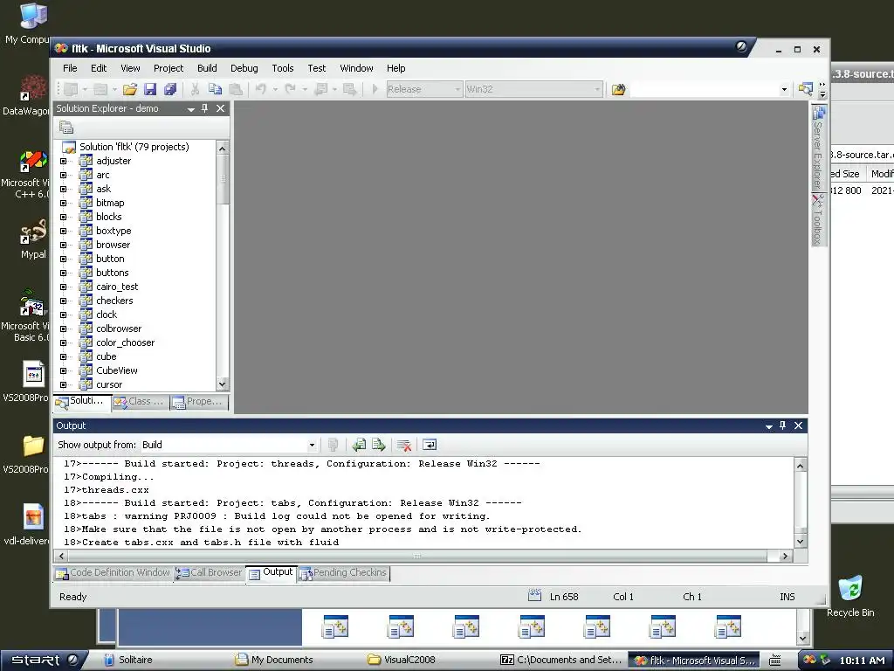Open the File menu
The height and width of the screenshot is (671, 894).
pyautogui.click(x=70, y=68)
